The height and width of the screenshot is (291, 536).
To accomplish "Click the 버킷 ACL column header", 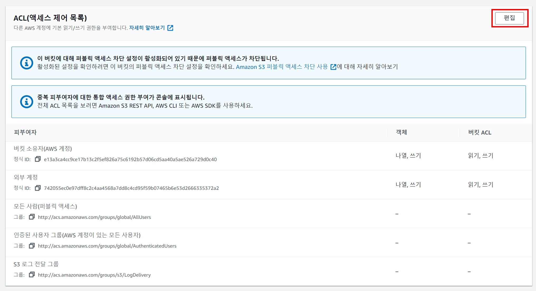I will [x=480, y=133].
